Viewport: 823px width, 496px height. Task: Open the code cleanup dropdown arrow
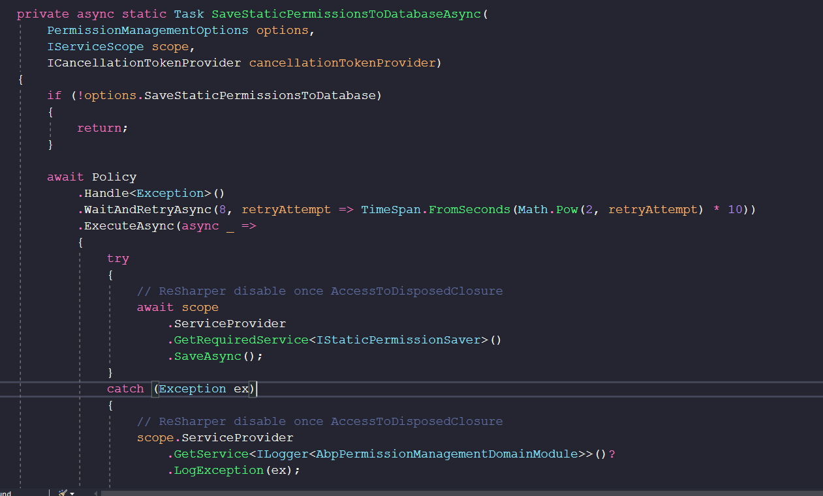[72, 493]
